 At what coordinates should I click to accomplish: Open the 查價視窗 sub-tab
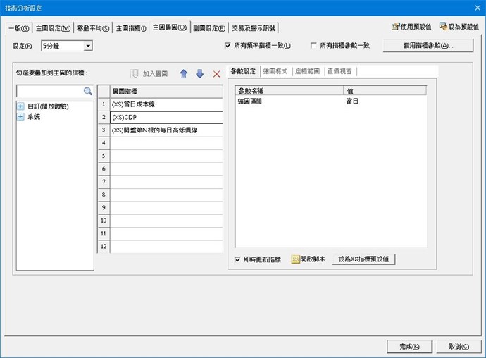tap(339, 71)
